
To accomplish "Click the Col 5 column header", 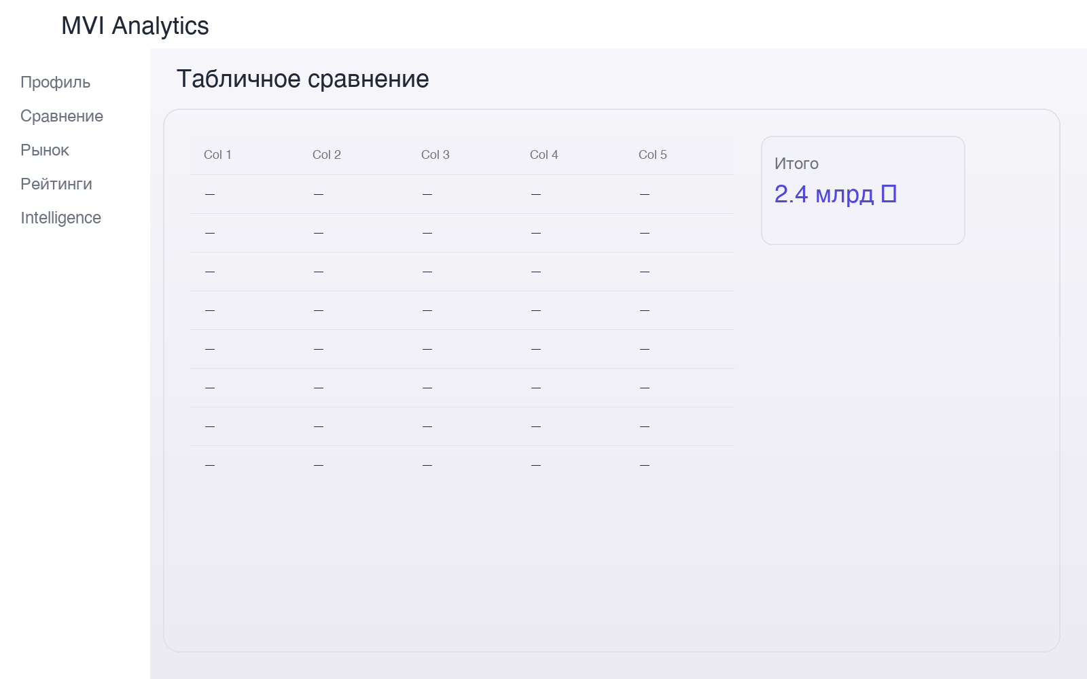I will [x=653, y=155].
